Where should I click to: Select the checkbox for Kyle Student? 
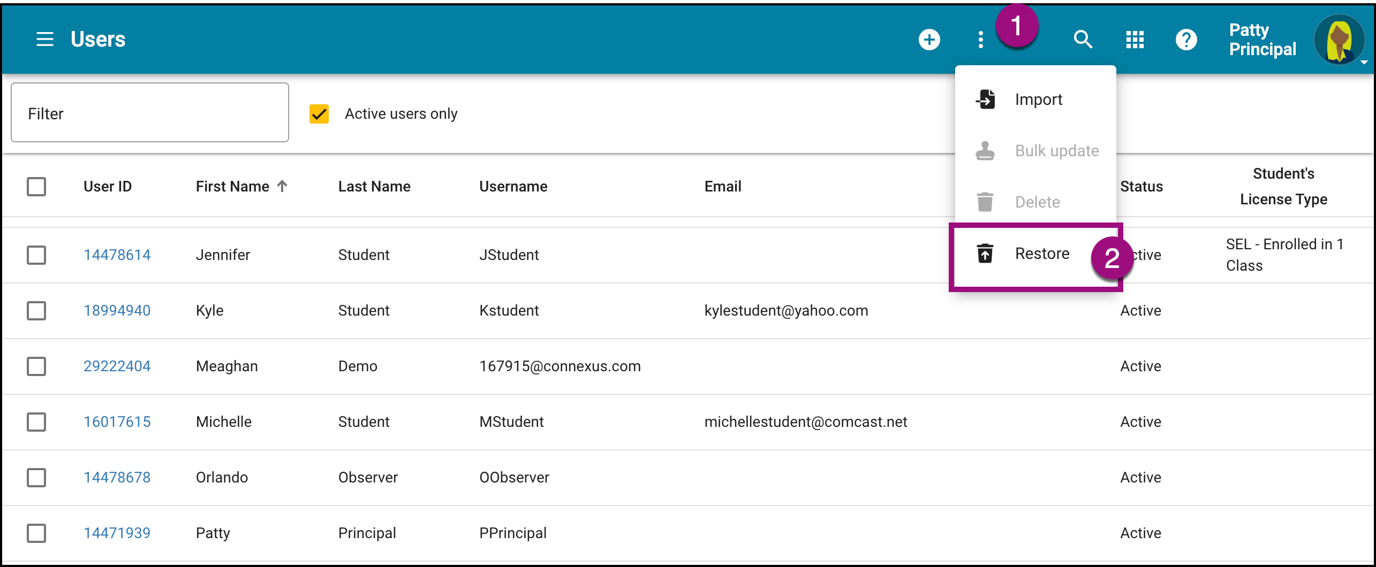pos(36,311)
